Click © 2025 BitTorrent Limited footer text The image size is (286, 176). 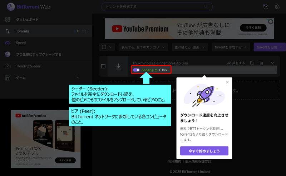click(x=189, y=172)
